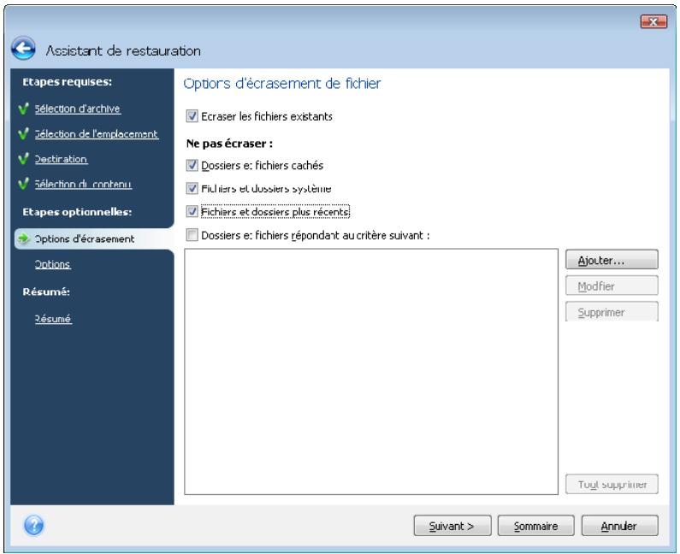Click the green arrow beside Options d'écrasement
680x554 pixels.
(x=23, y=239)
